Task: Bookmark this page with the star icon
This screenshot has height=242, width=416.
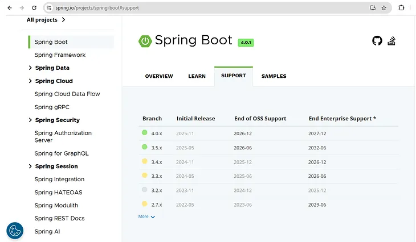Action: click(384, 8)
